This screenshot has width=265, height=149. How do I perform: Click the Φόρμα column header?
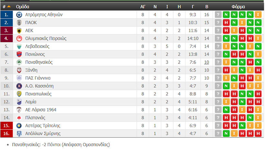(x=238, y=7)
